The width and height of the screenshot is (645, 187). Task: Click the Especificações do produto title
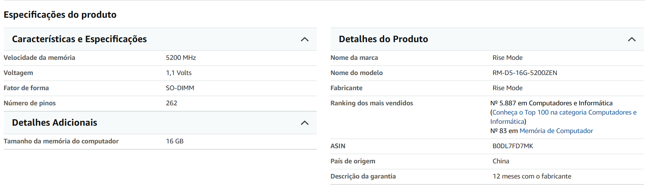(x=60, y=15)
